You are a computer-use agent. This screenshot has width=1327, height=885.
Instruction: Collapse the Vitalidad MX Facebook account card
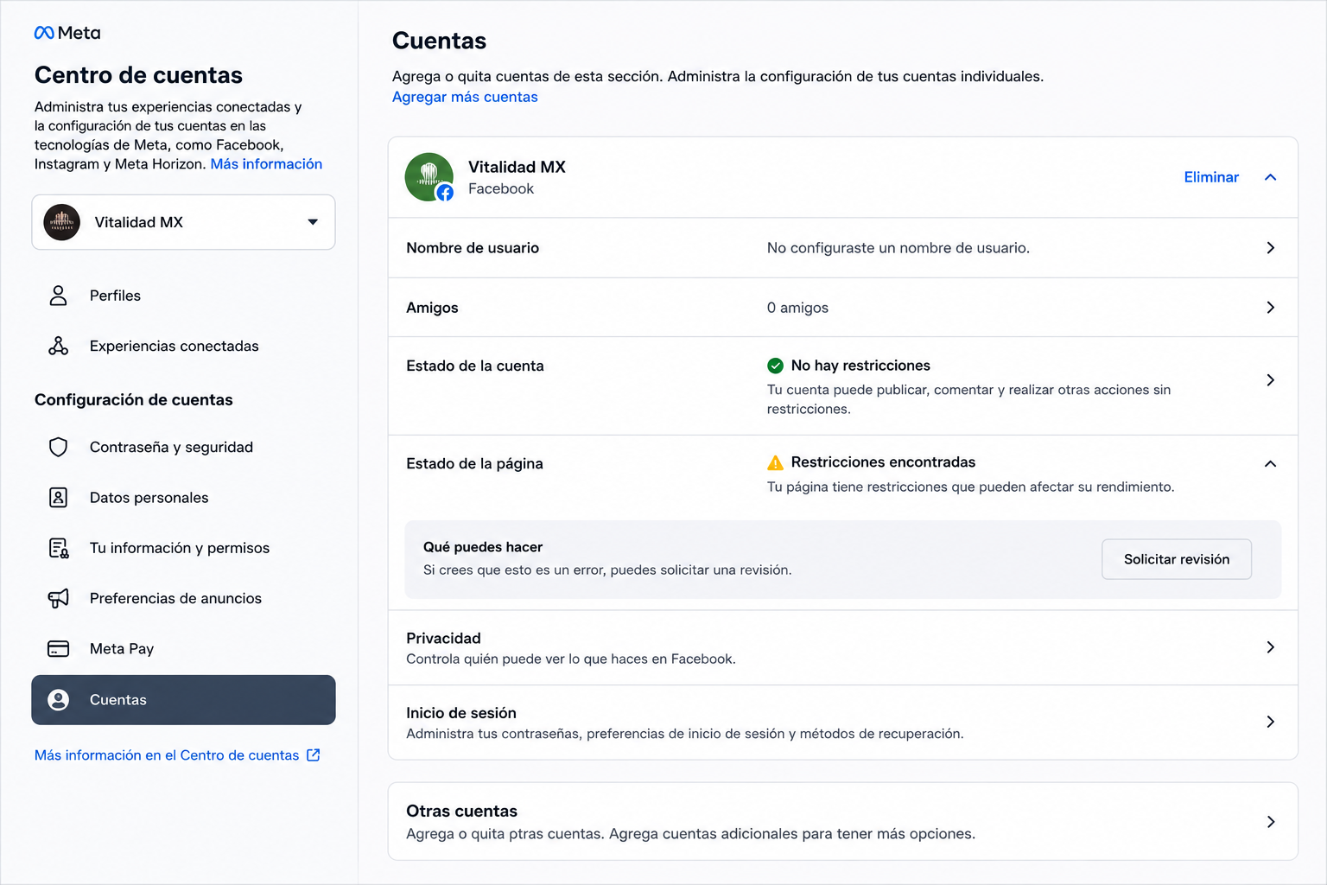click(x=1270, y=177)
